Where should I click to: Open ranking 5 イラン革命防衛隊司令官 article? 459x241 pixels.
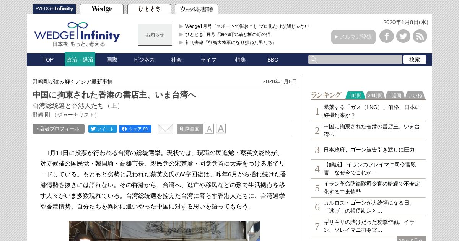click(x=372, y=188)
